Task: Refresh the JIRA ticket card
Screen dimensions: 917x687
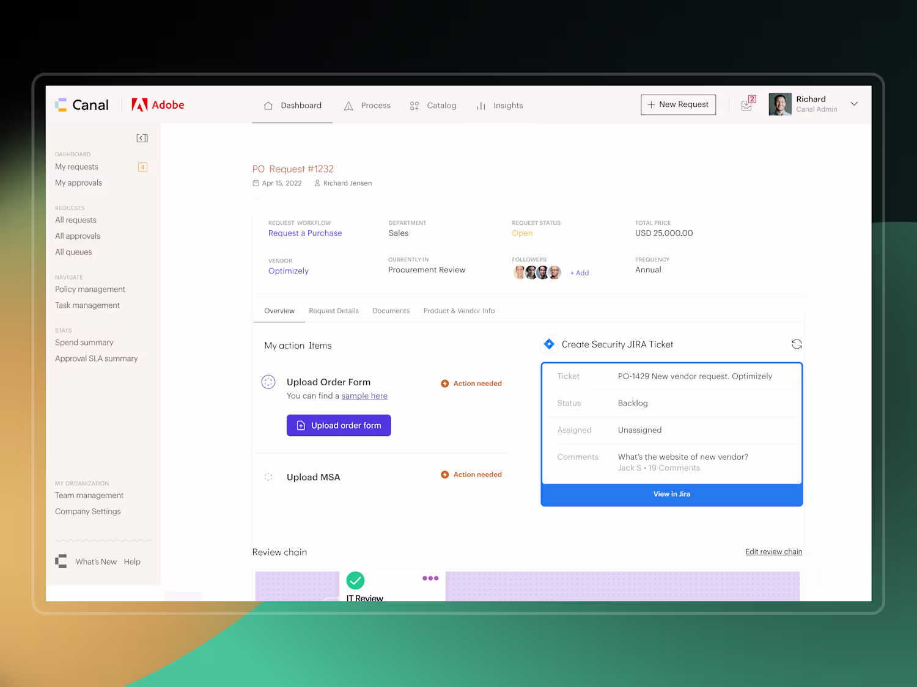Action: click(796, 344)
